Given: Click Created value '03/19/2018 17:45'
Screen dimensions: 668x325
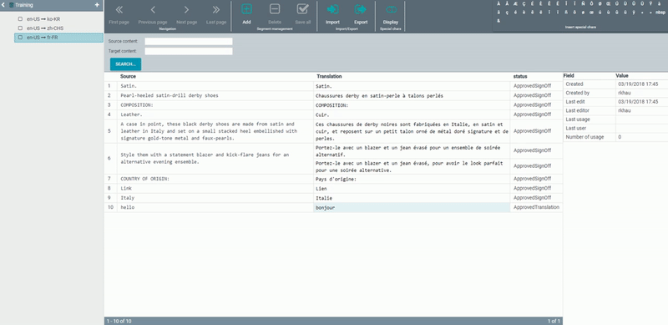Looking at the screenshot, I should point(638,84).
